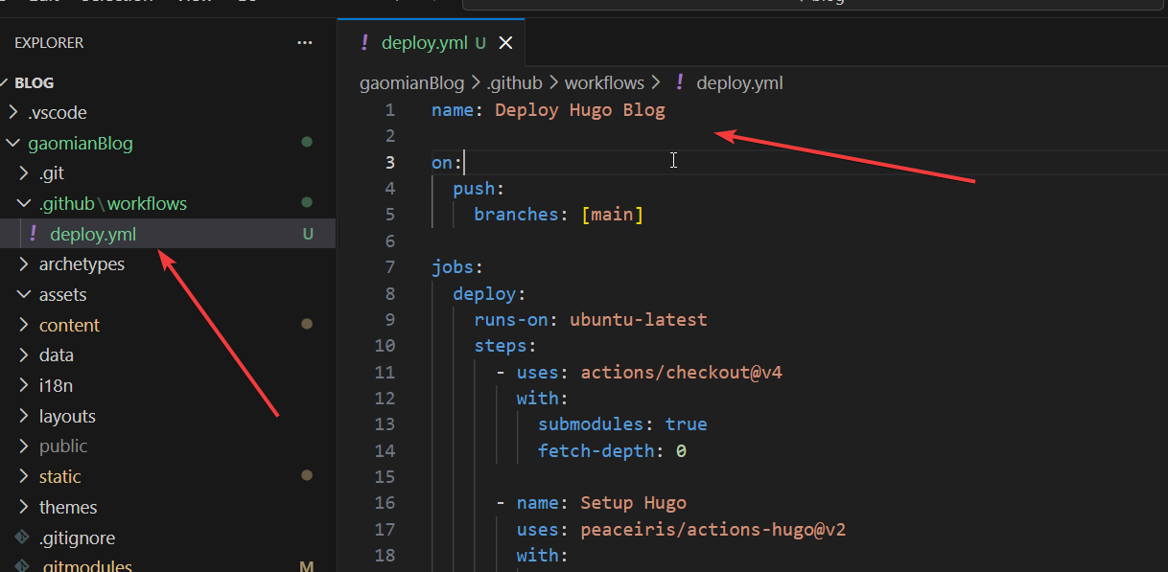Viewport: 1168px width, 572px height.
Task: Click the YAML icon on deploy.yml tab
Action: pyautogui.click(x=364, y=43)
